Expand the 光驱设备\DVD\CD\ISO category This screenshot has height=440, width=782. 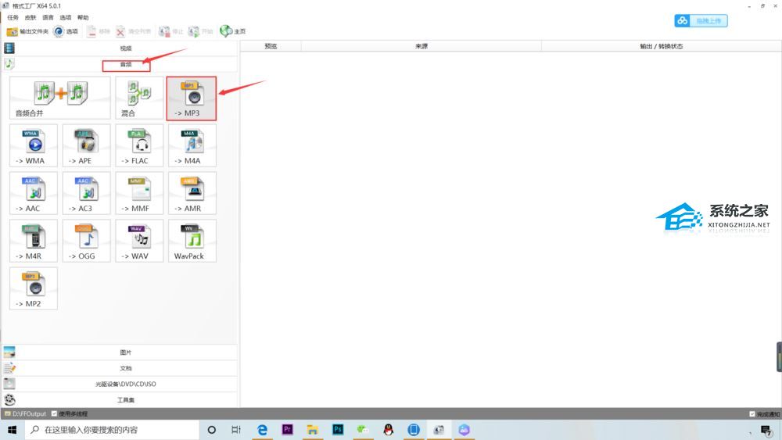[x=120, y=385]
